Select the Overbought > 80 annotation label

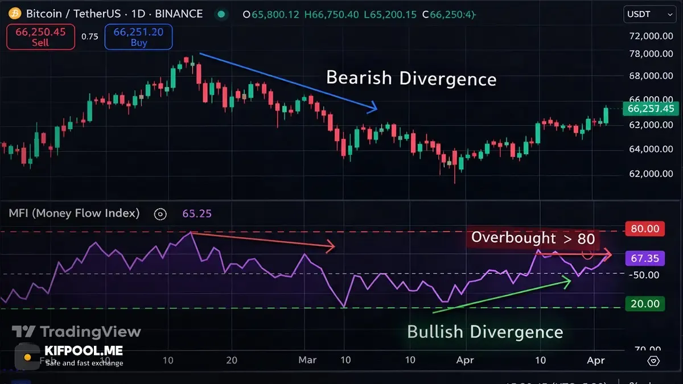[533, 238]
